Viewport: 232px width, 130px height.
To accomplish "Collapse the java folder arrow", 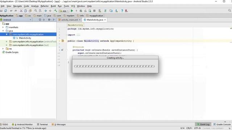I will [x=3, y=31].
